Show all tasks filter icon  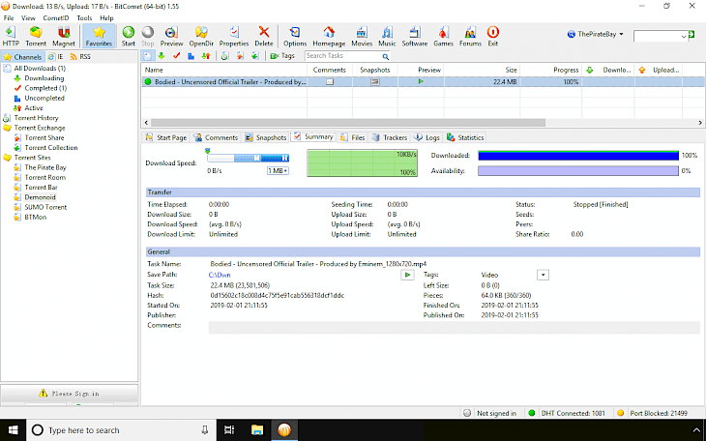pyautogui.click(x=148, y=56)
